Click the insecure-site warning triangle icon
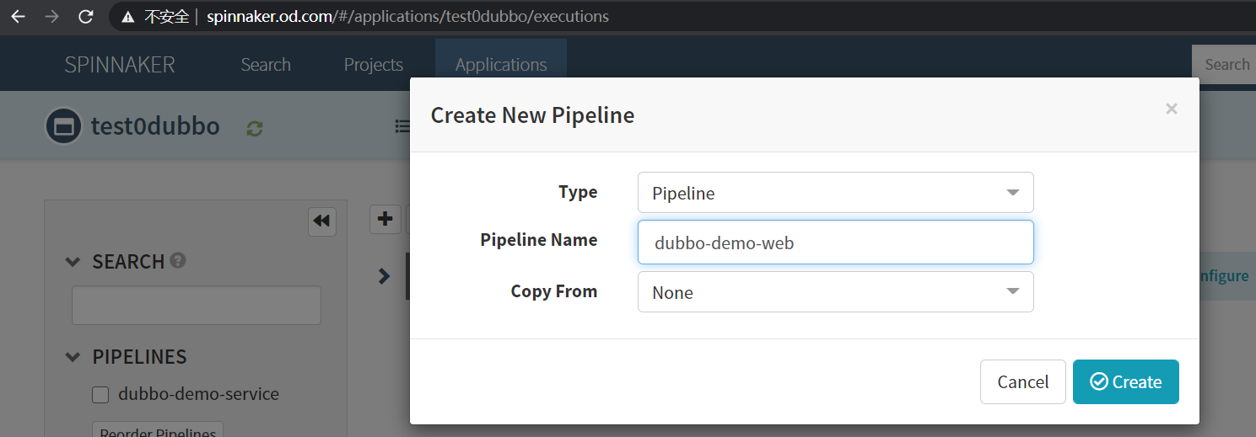This screenshot has height=437, width=1256. coord(128,17)
